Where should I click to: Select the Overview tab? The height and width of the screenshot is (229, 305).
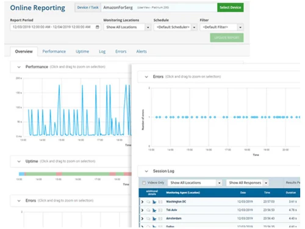(24, 51)
